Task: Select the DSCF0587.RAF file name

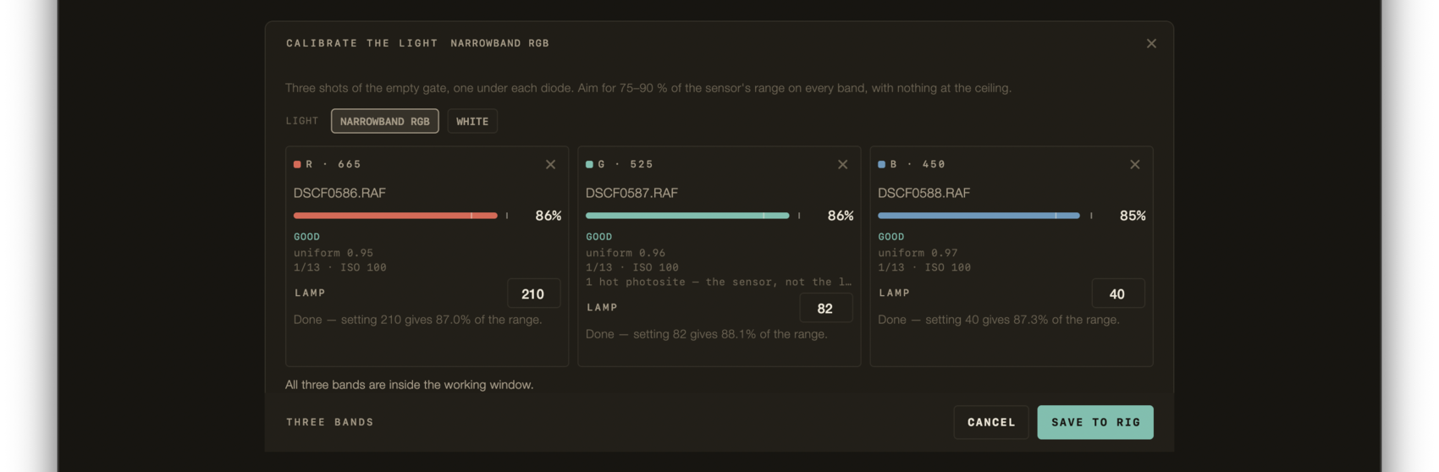Action: coord(631,193)
